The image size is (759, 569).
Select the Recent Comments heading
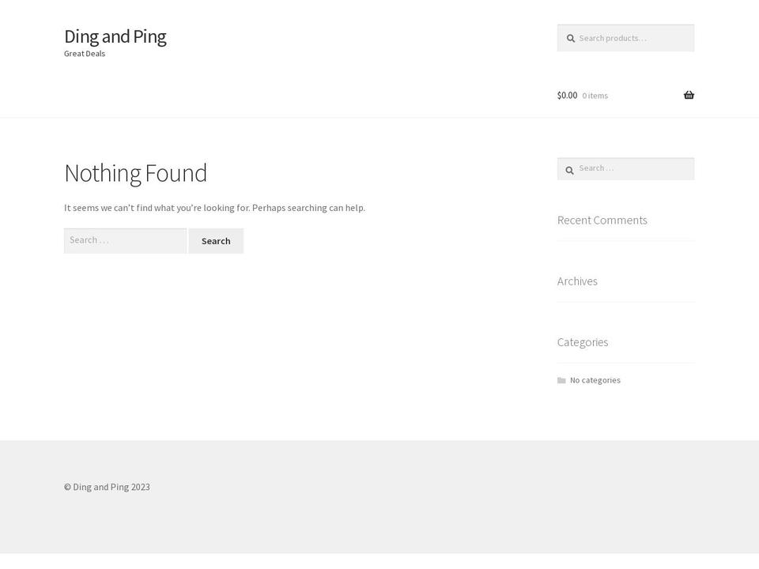coord(602,220)
